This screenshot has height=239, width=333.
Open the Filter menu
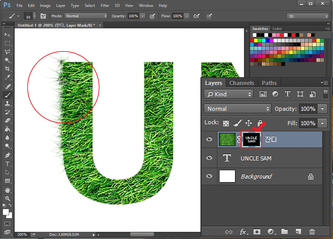(105, 6)
